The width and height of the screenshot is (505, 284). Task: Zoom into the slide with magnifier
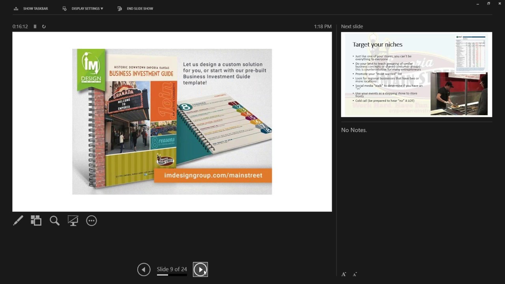pos(55,220)
